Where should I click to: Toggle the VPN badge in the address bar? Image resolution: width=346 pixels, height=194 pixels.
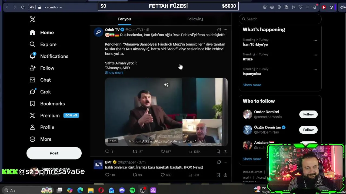(x=32, y=7)
